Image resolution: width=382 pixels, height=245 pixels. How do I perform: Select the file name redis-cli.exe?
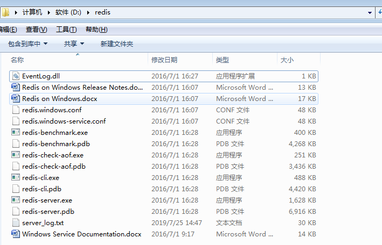click(41, 178)
